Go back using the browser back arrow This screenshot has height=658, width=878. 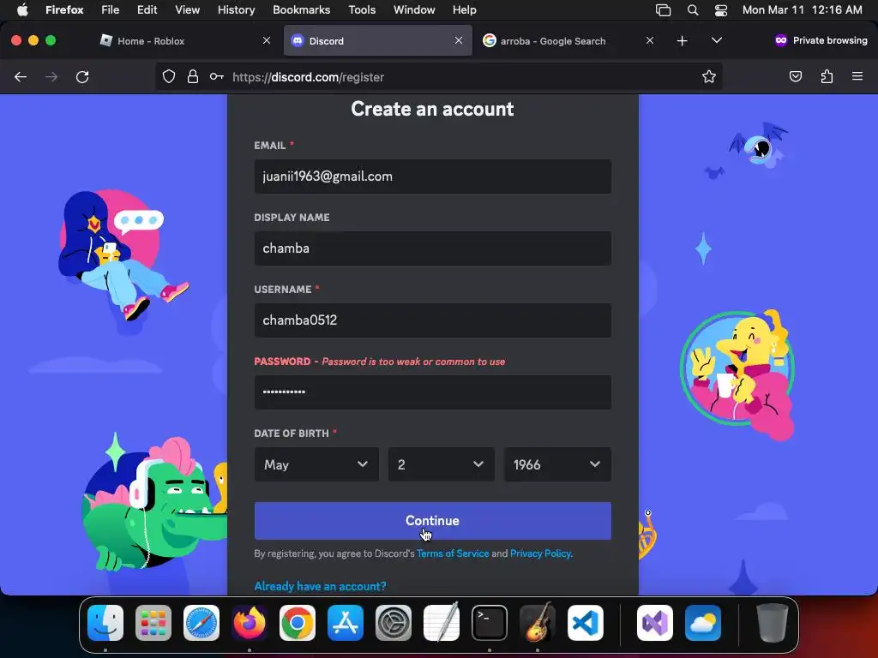pos(21,76)
